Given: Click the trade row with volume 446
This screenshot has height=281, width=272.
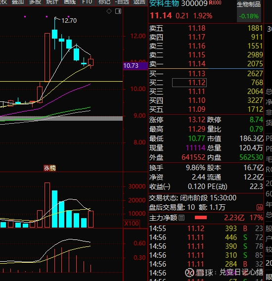Looking at the screenshot, I should pyautogui.click(x=206, y=237).
